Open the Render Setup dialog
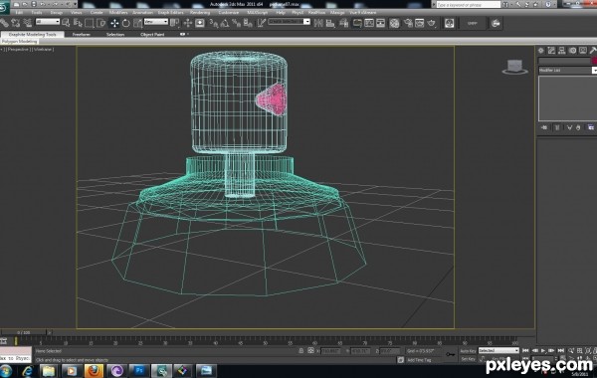This screenshot has width=597, height=378. 408,23
